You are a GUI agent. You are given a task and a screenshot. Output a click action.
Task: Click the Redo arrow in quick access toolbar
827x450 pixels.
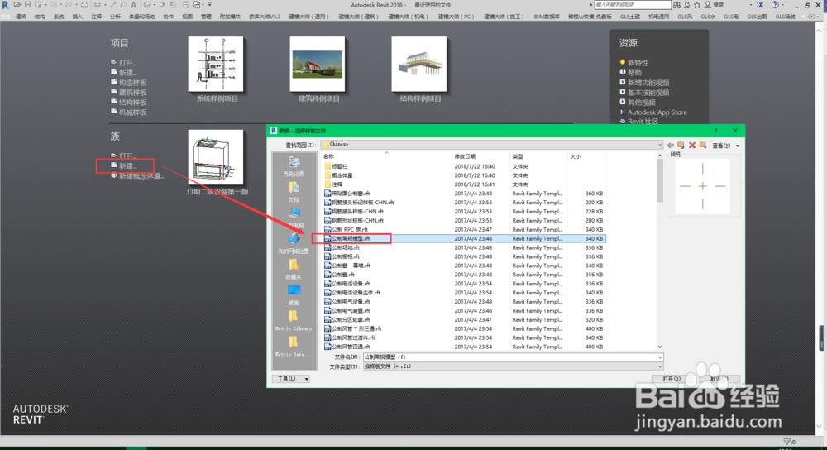coord(69,5)
